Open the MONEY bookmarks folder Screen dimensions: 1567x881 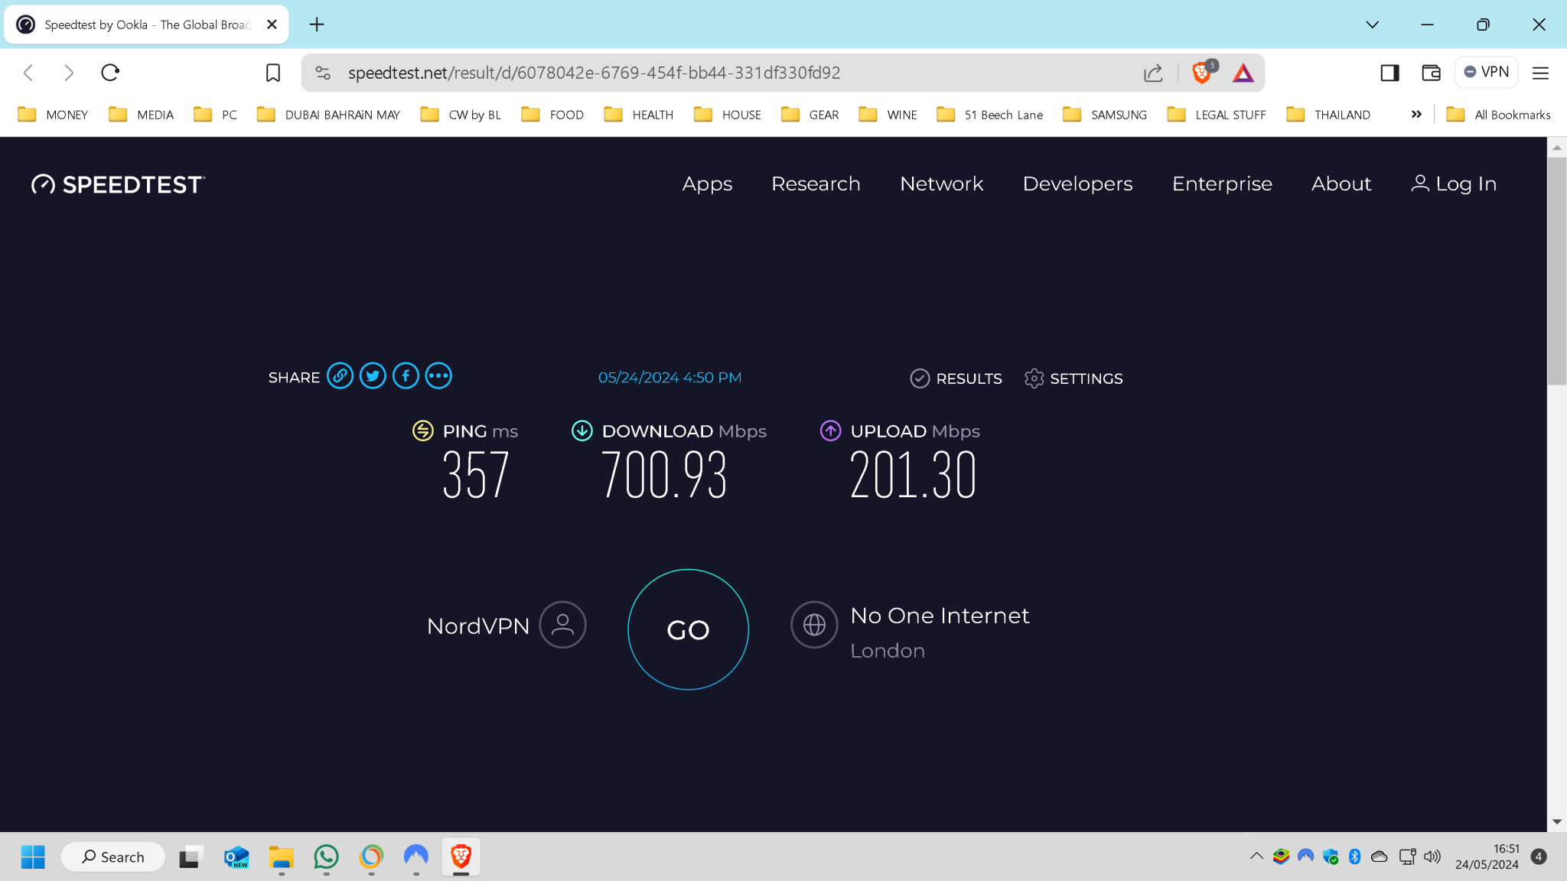53,115
